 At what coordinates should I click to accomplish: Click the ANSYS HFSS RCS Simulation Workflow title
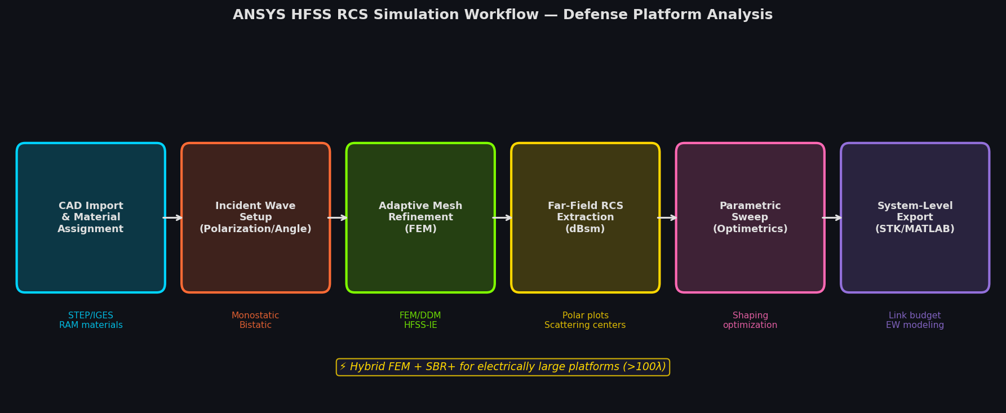[503, 15]
